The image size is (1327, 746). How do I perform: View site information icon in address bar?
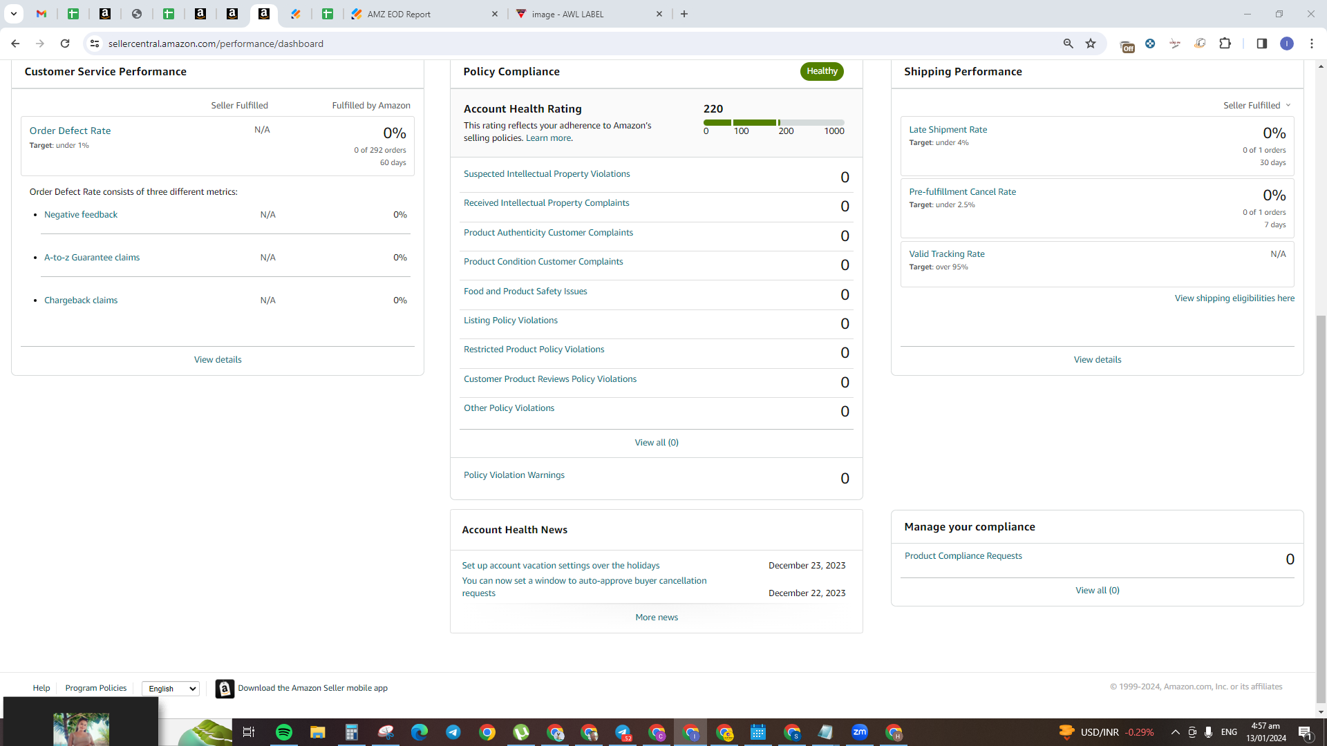tap(95, 44)
